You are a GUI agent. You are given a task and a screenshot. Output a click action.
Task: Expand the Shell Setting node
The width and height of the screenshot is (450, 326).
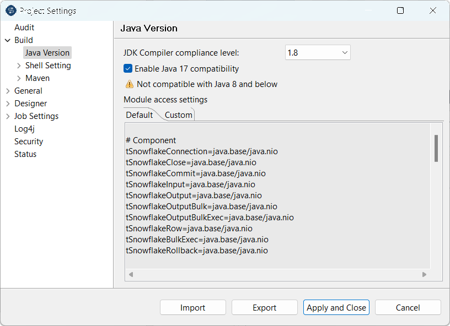(x=19, y=66)
